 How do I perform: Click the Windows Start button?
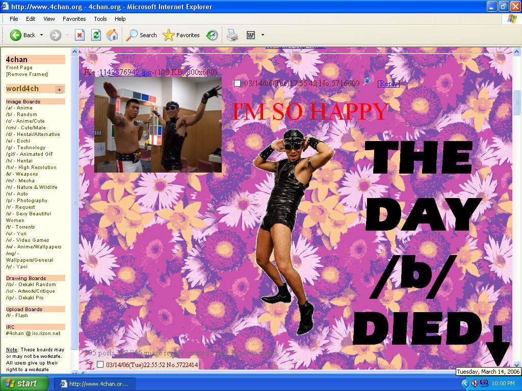tap(24, 383)
